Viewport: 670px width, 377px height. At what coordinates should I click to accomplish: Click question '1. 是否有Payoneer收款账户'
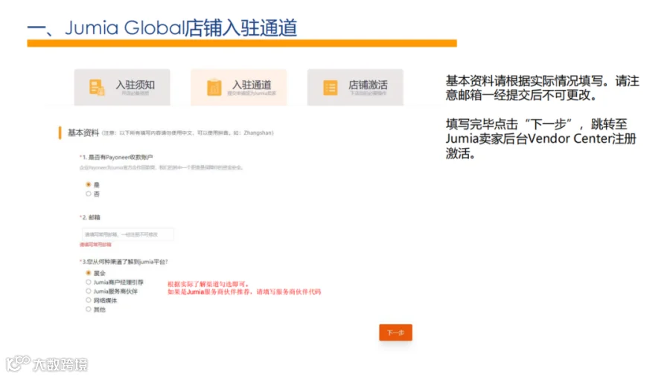point(116,157)
